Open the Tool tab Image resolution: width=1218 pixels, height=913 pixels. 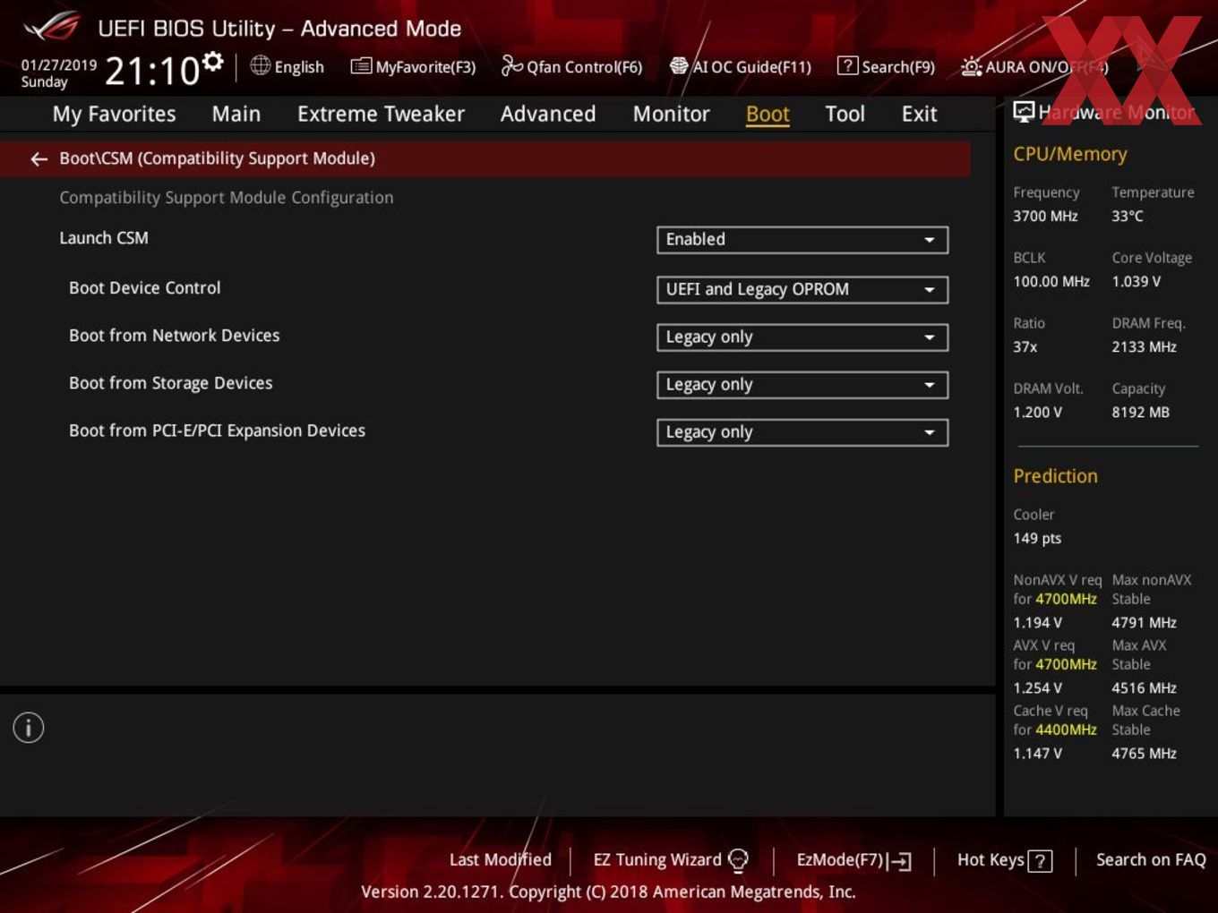(x=845, y=115)
